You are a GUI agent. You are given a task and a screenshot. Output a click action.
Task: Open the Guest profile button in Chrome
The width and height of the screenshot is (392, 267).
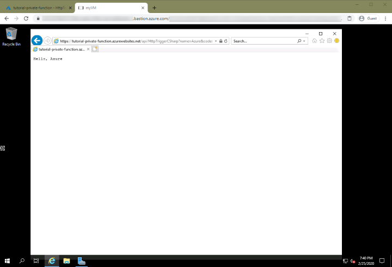[x=368, y=18]
